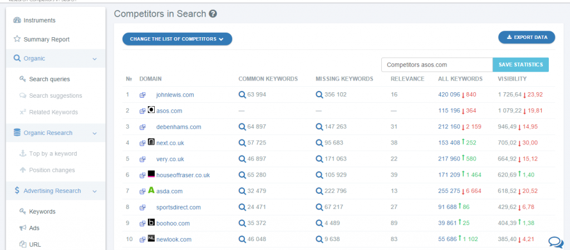Open Related Keywords menu item
570x250 pixels.
click(53, 112)
